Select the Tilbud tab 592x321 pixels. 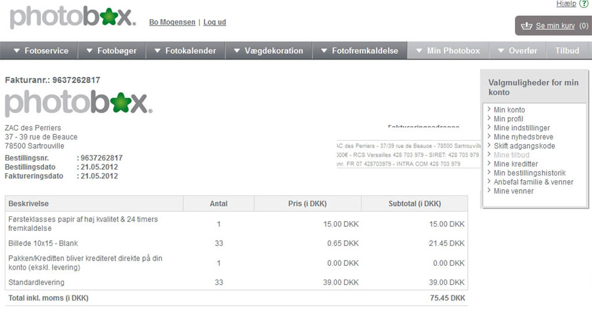[x=567, y=51]
